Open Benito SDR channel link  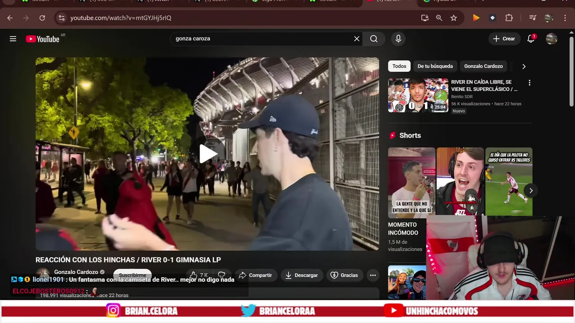(x=462, y=96)
